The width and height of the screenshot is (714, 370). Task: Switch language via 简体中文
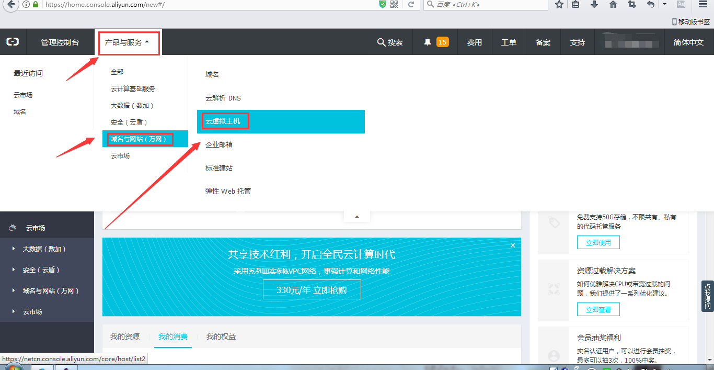click(689, 42)
